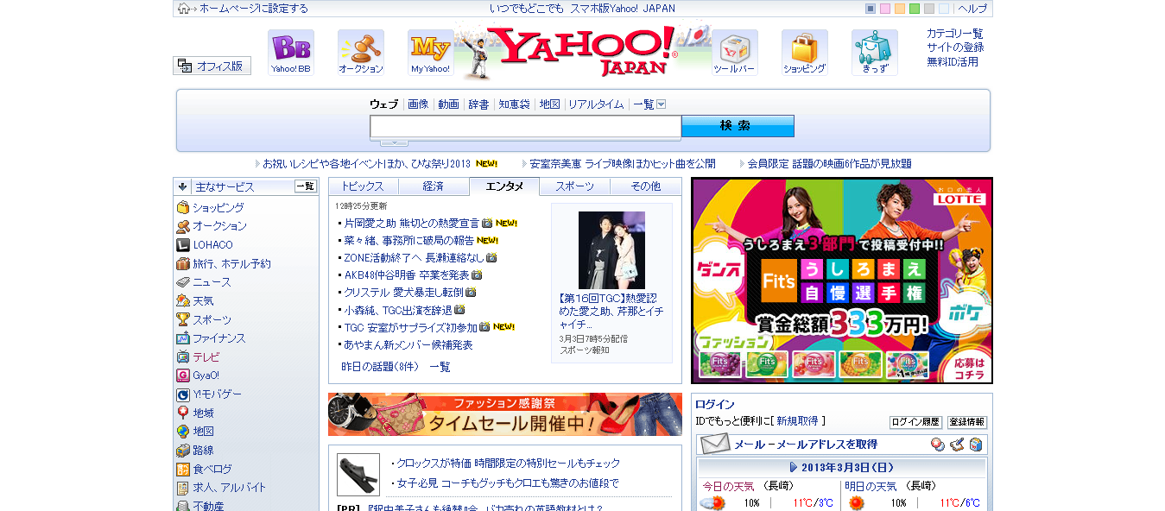
Task: Click the ログイン履歴 button
Action: [915, 423]
